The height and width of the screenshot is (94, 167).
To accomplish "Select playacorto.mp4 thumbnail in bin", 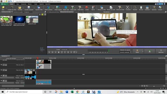I will coord(32,19).
